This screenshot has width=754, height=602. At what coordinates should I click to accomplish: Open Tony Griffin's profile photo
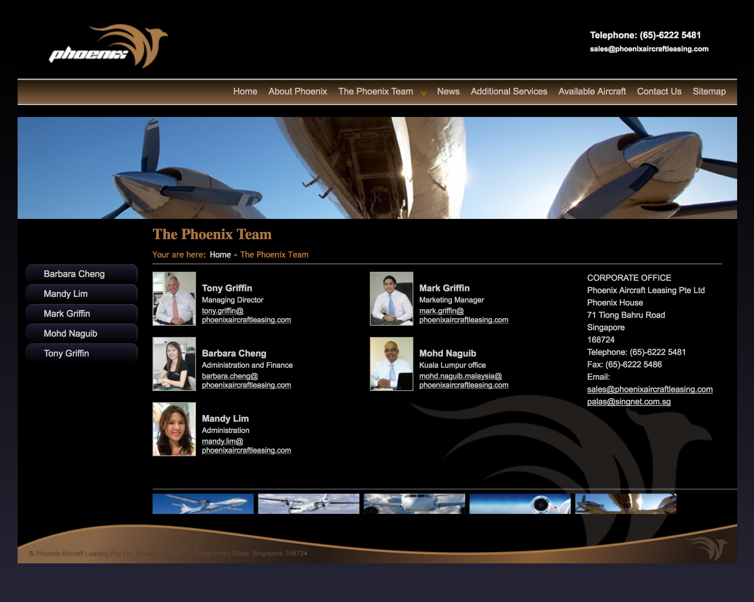[x=174, y=299]
